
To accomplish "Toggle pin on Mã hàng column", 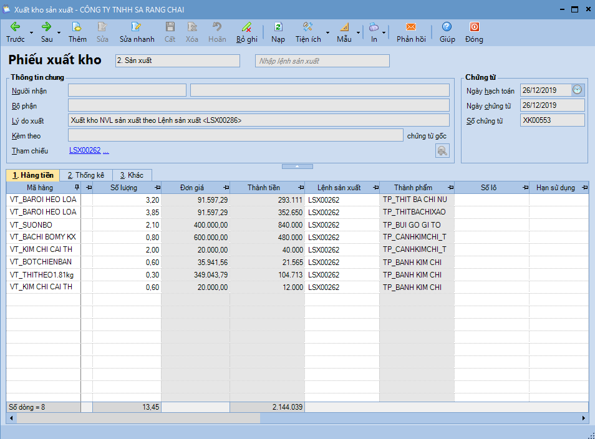I will pyautogui.click(x=77, y=188).
